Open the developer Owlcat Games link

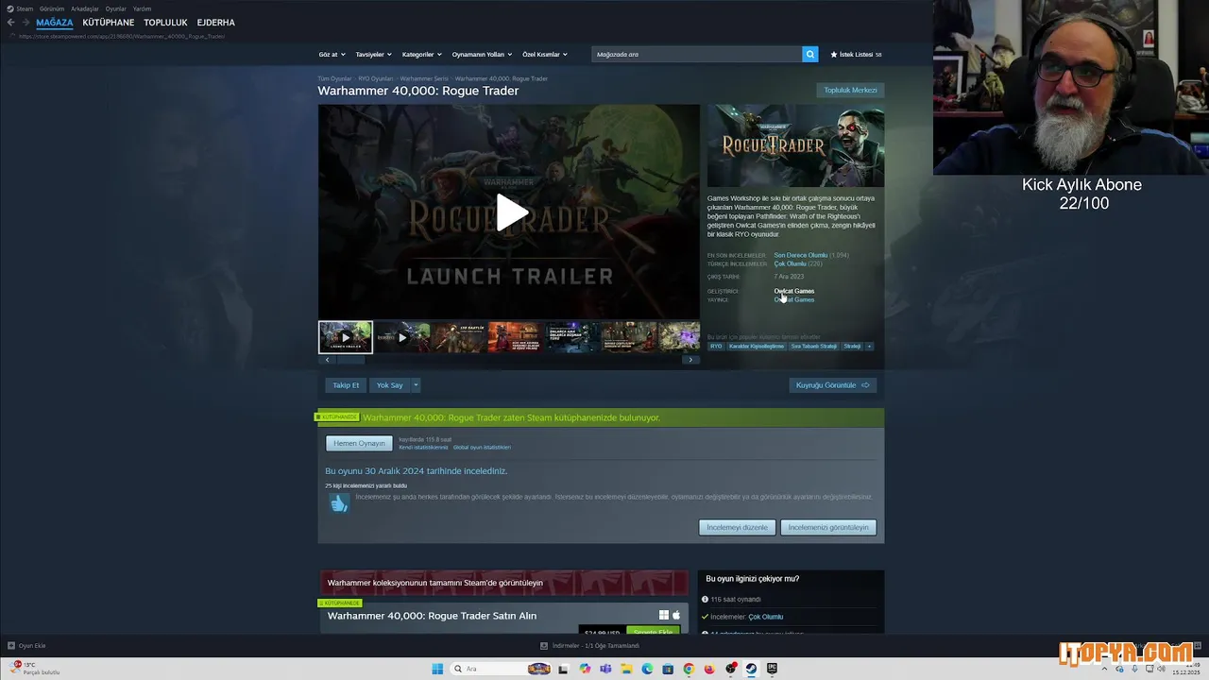793,291
